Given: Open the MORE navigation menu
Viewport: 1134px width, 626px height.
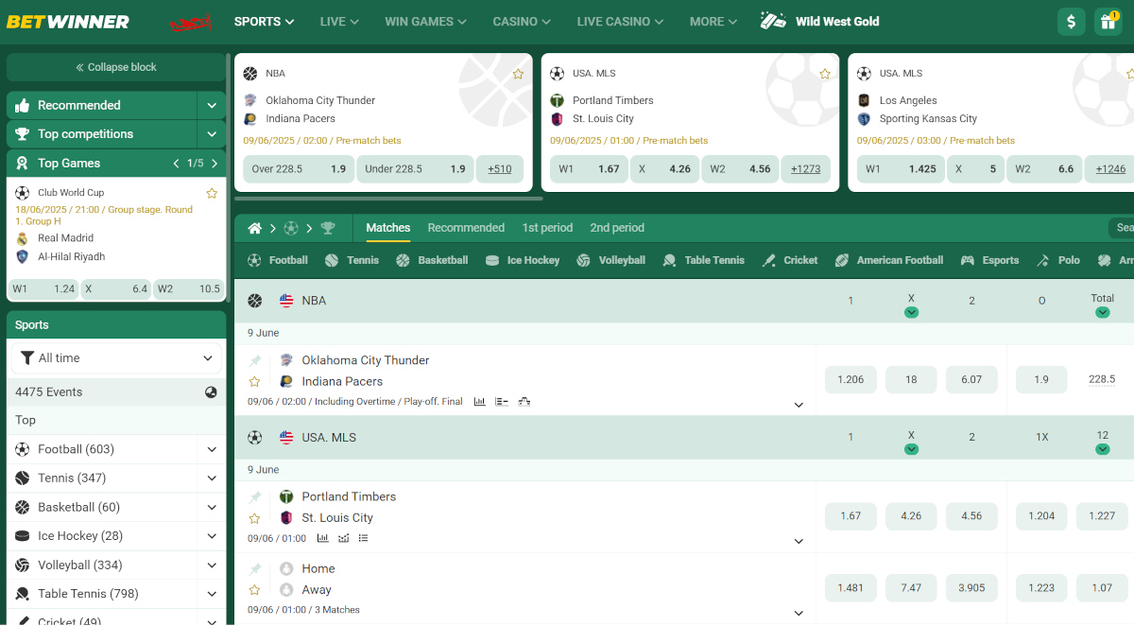Looking at the screenshot, I should tap(715, 21).
